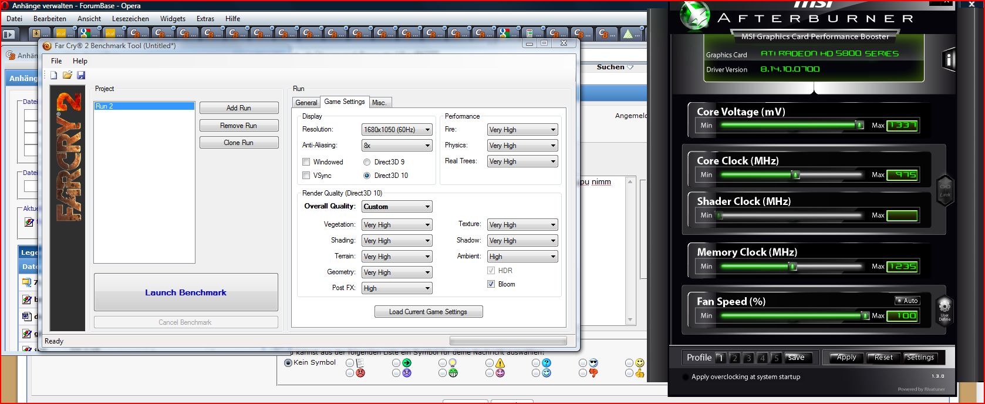Select Afterburner Profile slot 1
The height and width of the screenshot is (404, 985).
coord(720,358)
